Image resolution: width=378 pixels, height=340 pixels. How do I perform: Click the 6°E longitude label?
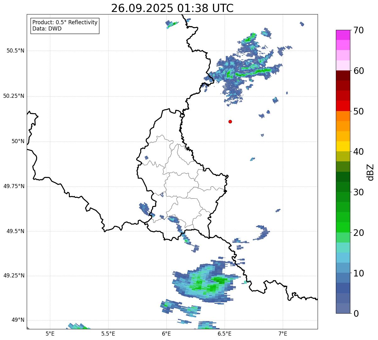[166, 334]
